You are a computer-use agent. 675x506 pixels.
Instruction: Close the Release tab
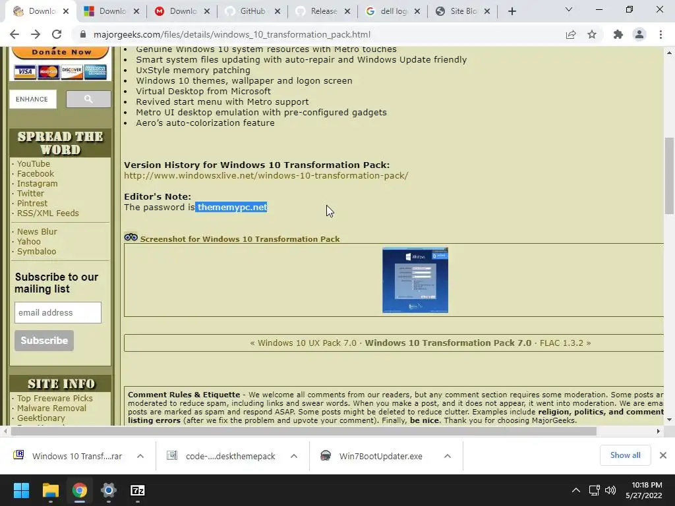click(347, 11)
